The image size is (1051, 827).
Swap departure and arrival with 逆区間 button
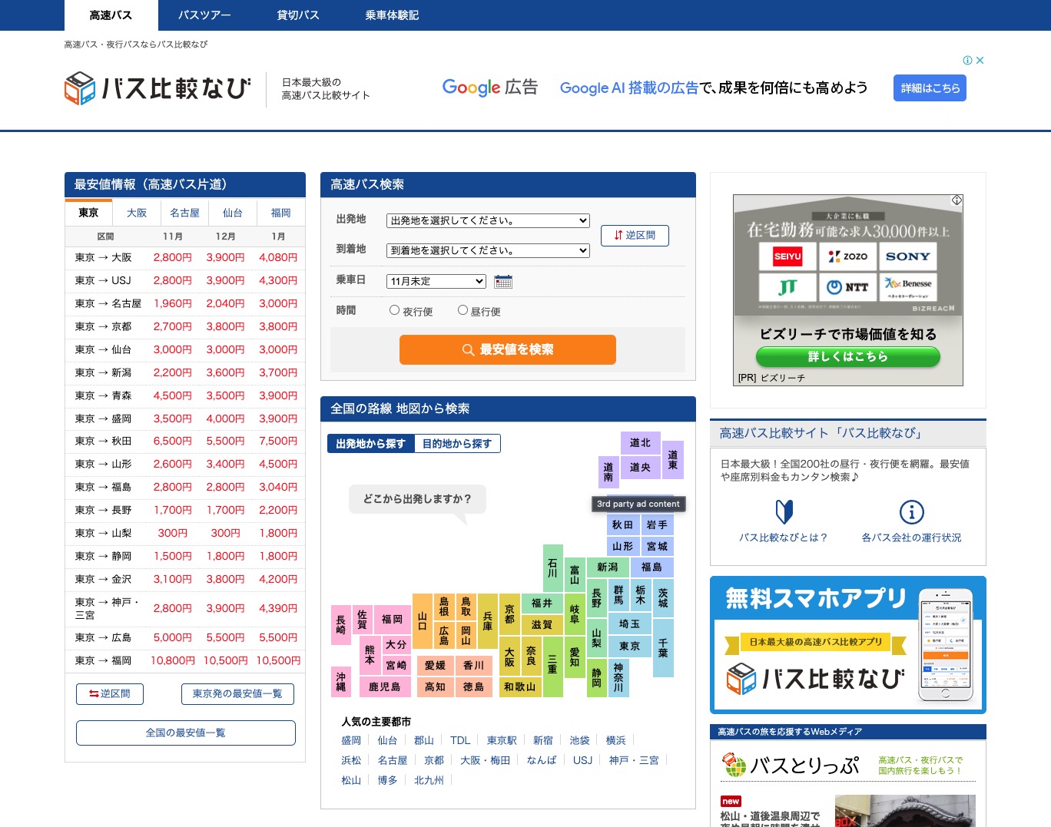click(x=635, y=236)
